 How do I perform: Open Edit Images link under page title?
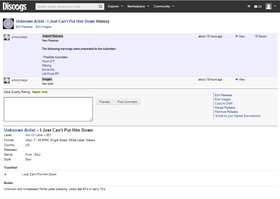[x=44, y=27]
